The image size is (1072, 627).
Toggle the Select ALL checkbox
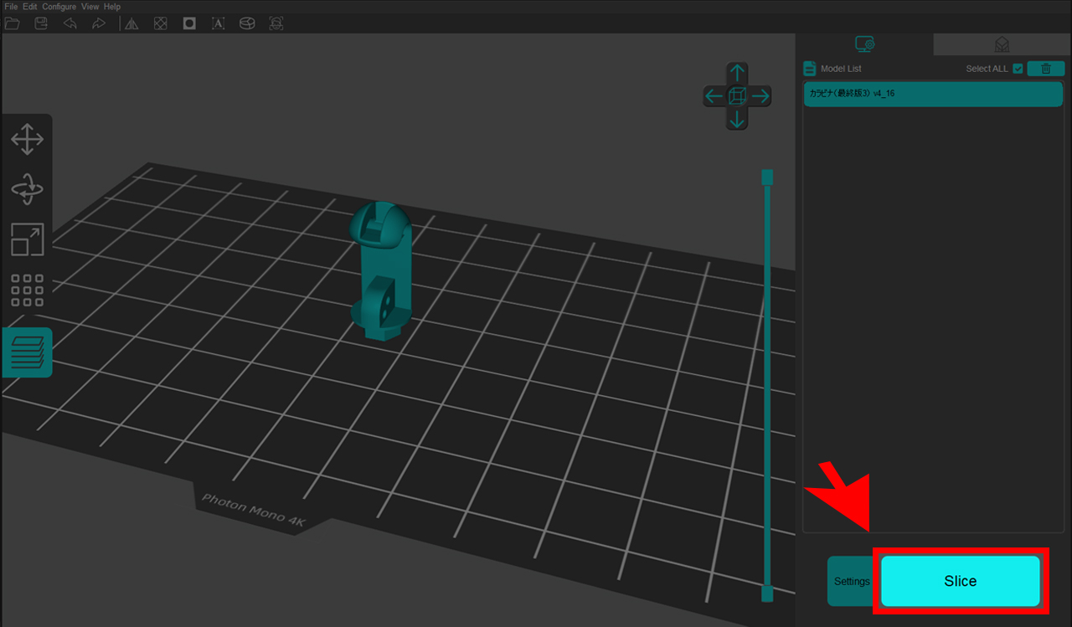[1018, 69]
